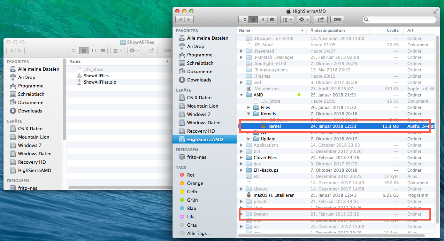Switch to icon view in HighSierraAMD window
This screenshot has width=444, height=241.
243,20
